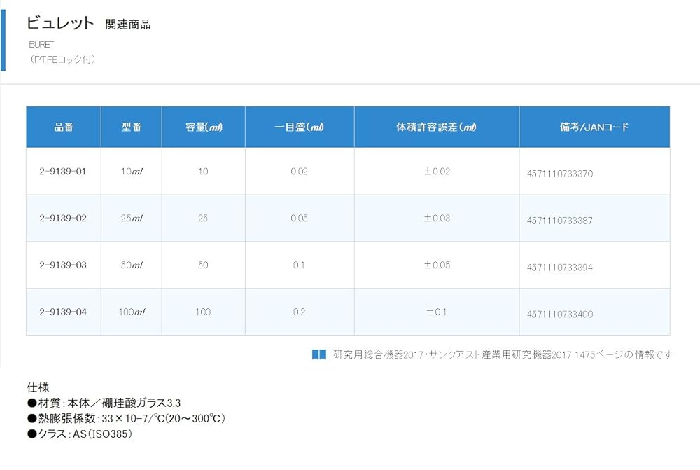Select product number 2-9139-03
The width and height of the screenshot is (700, 470).
63,265
